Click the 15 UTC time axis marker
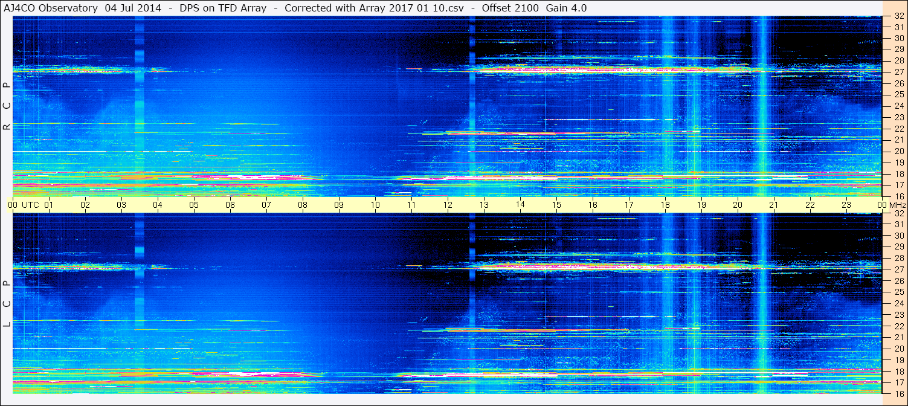Image resolution: width=908 pixels, height=406 pixels. (x=556, y=205)
